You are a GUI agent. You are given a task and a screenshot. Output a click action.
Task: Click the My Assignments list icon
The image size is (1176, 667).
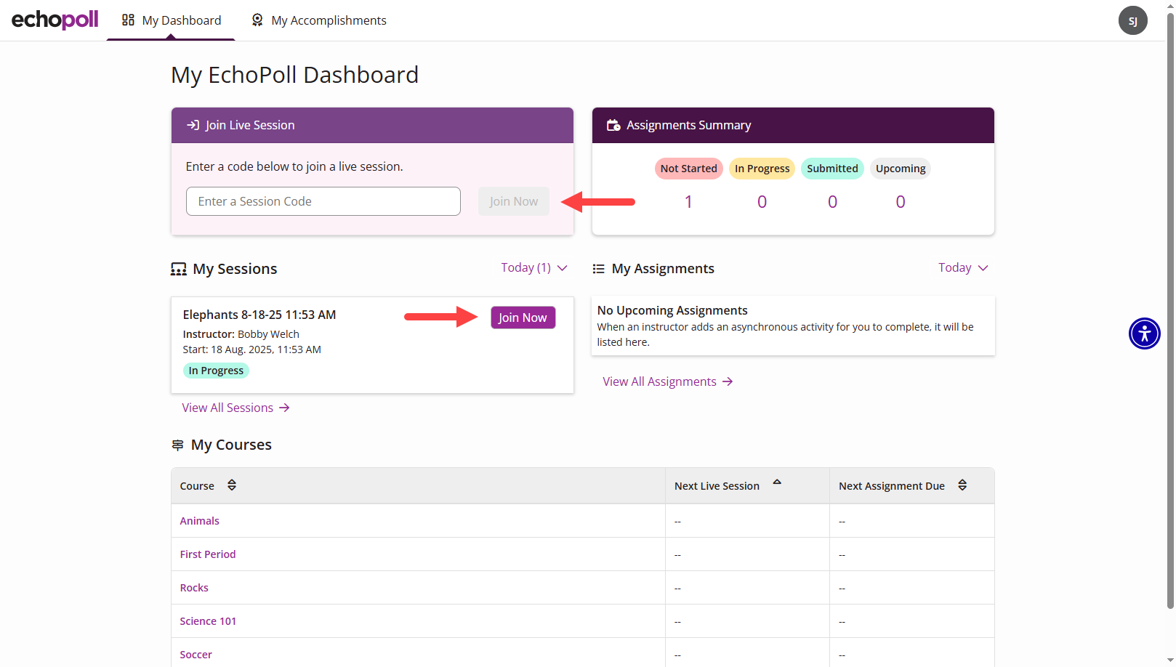598,269
